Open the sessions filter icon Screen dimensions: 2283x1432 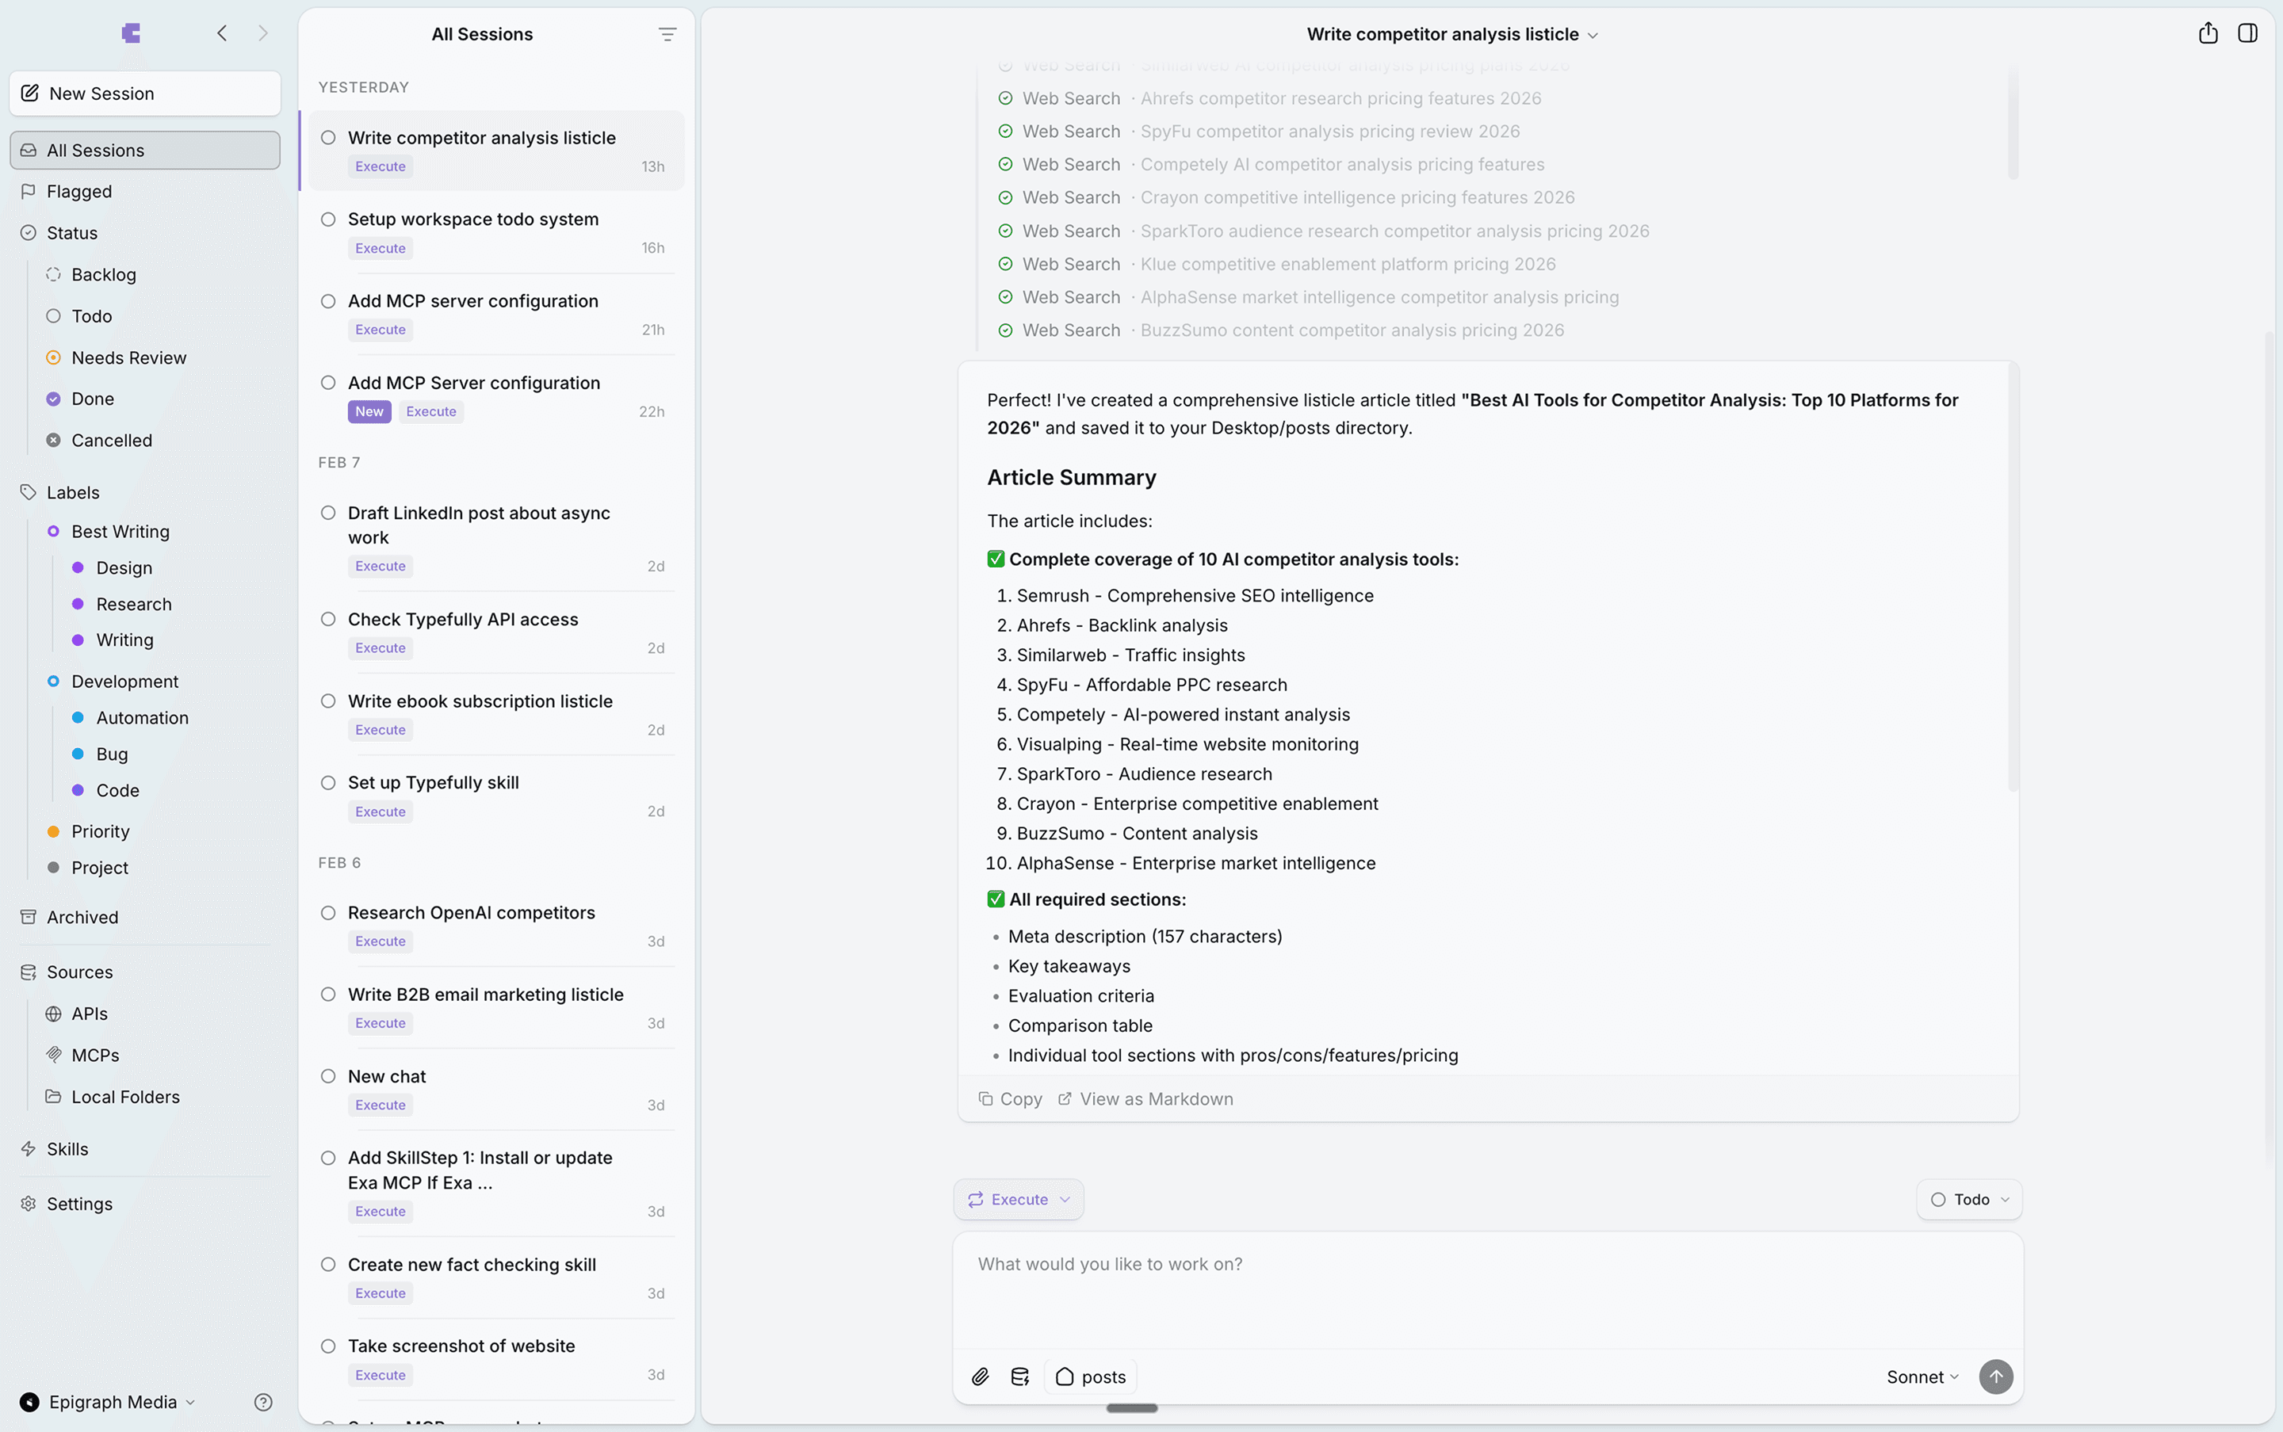coord(667,35)
